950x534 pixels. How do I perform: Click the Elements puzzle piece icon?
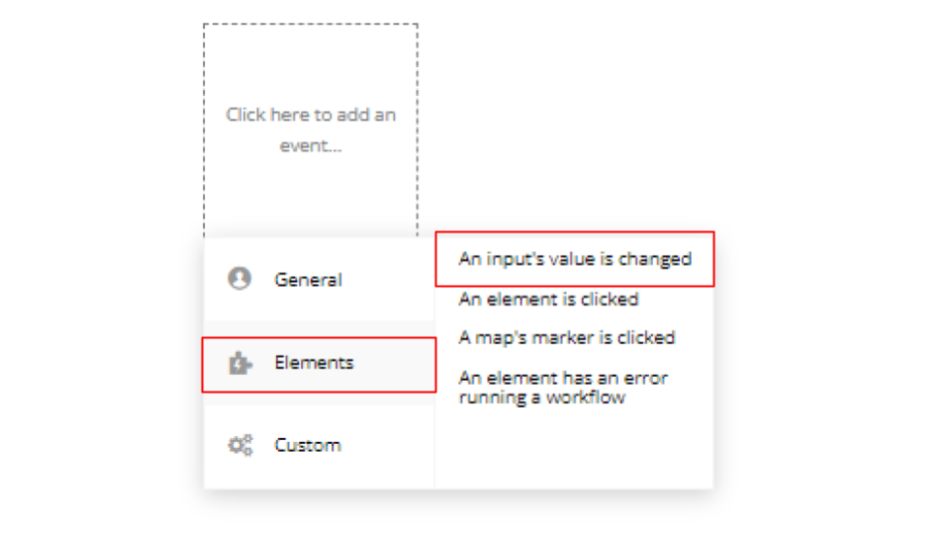pyautogui.click(x=239, y=363)
